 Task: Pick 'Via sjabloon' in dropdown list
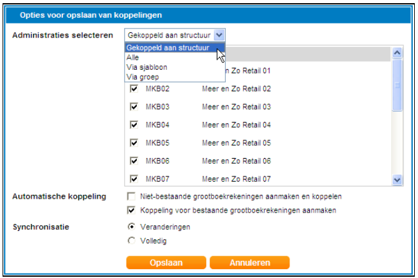click(x=147, y=67)
